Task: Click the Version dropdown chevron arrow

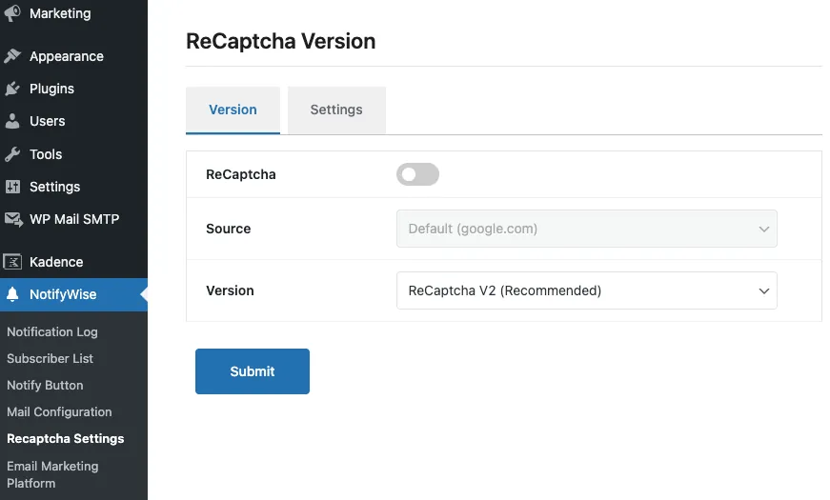Action: pyautogui.click(x=763, y=291)
